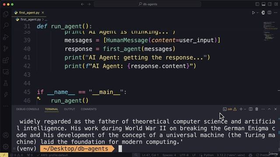Go forward with the navigation arrow
Image resolution: width=280 pixels, height=157 pixels.
pyautogui.click(x=89, y=4)
